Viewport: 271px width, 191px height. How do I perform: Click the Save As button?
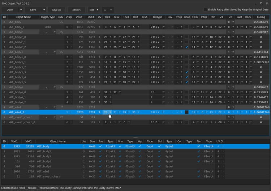[x=56, y=10]
